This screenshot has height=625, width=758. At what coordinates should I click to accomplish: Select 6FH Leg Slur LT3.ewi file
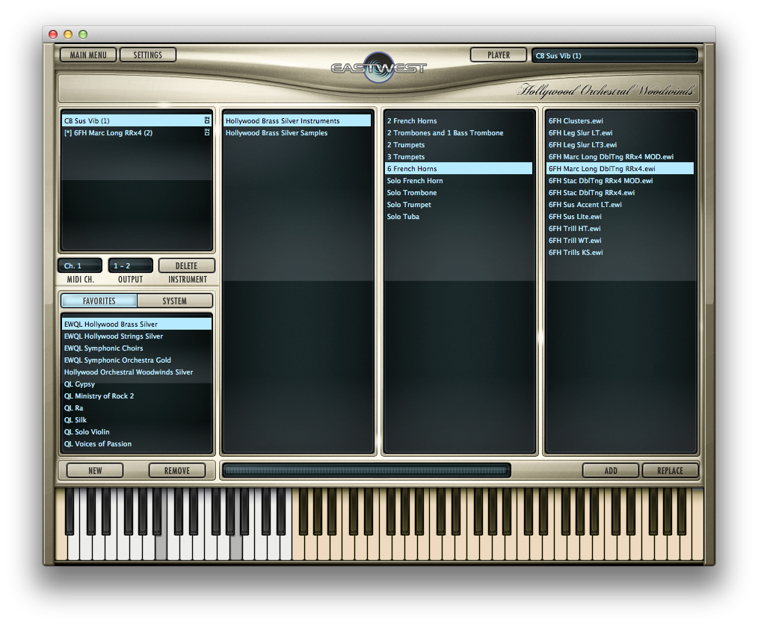point(620,145)
